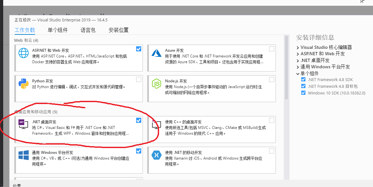Tick the Python 开发 workload checkbox
The height and width of the screenshot is (187, 373).
pyautogui.click(x=138, y=79)
